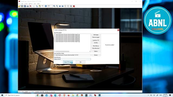Viewport: 173px width, 97px height.
Task: Click the Save floppy disk icon
Action: 25,6
